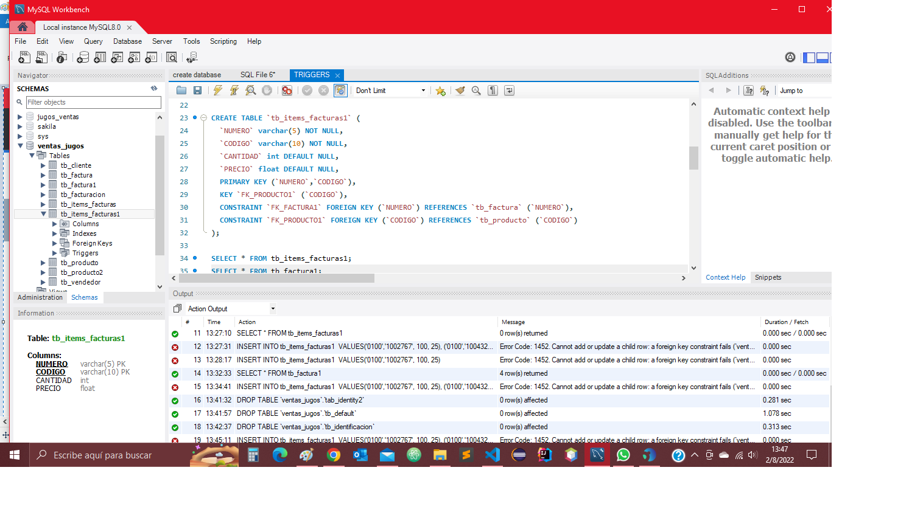Select tb_vendedor table
Viewport: 923px width, 518px height.
coord(80,282)
